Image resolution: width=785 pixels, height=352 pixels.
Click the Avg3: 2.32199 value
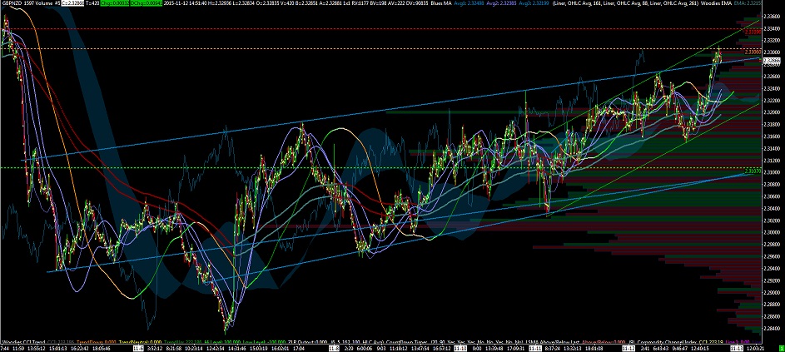(534, 3)
